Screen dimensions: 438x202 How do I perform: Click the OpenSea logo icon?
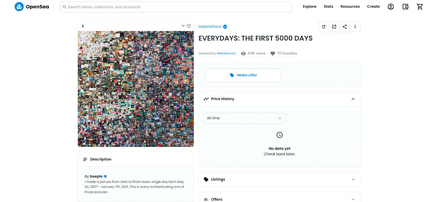click(x=19, y=7)
